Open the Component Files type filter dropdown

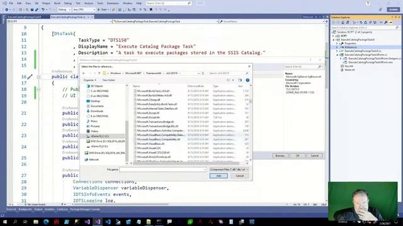pos(229,169)
